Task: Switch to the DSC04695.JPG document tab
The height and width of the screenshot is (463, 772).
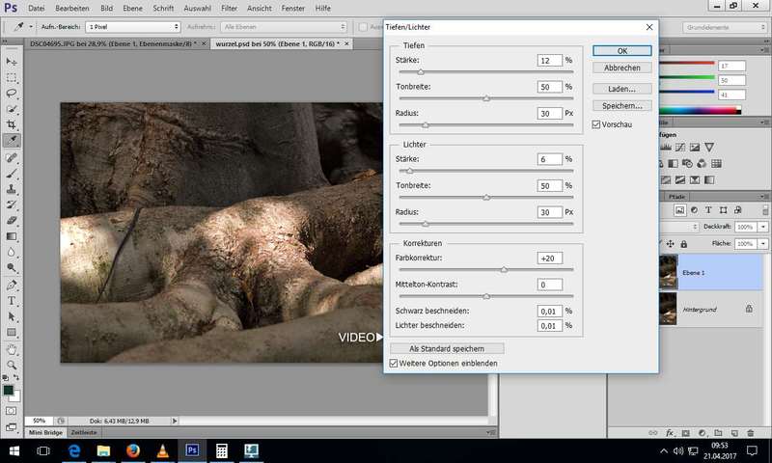Action: point(108,43)
